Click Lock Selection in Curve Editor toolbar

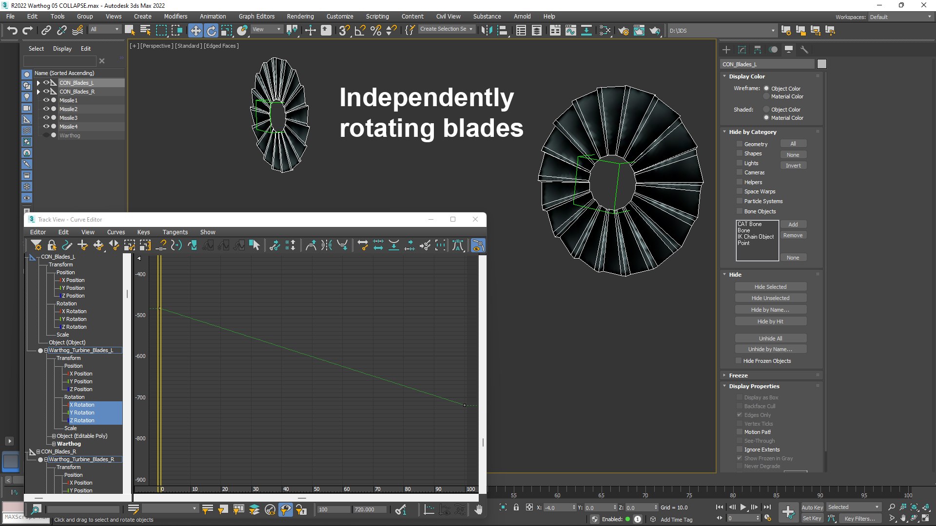point(52,245)
